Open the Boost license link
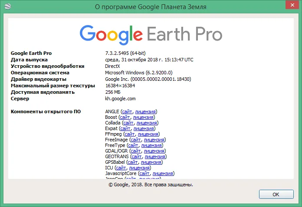The image size is (302, 207). pos(143,117)
